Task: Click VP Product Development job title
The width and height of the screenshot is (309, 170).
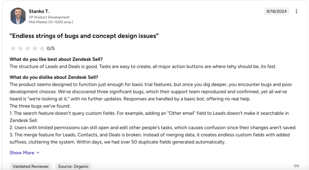Action: tap(49, 17)
